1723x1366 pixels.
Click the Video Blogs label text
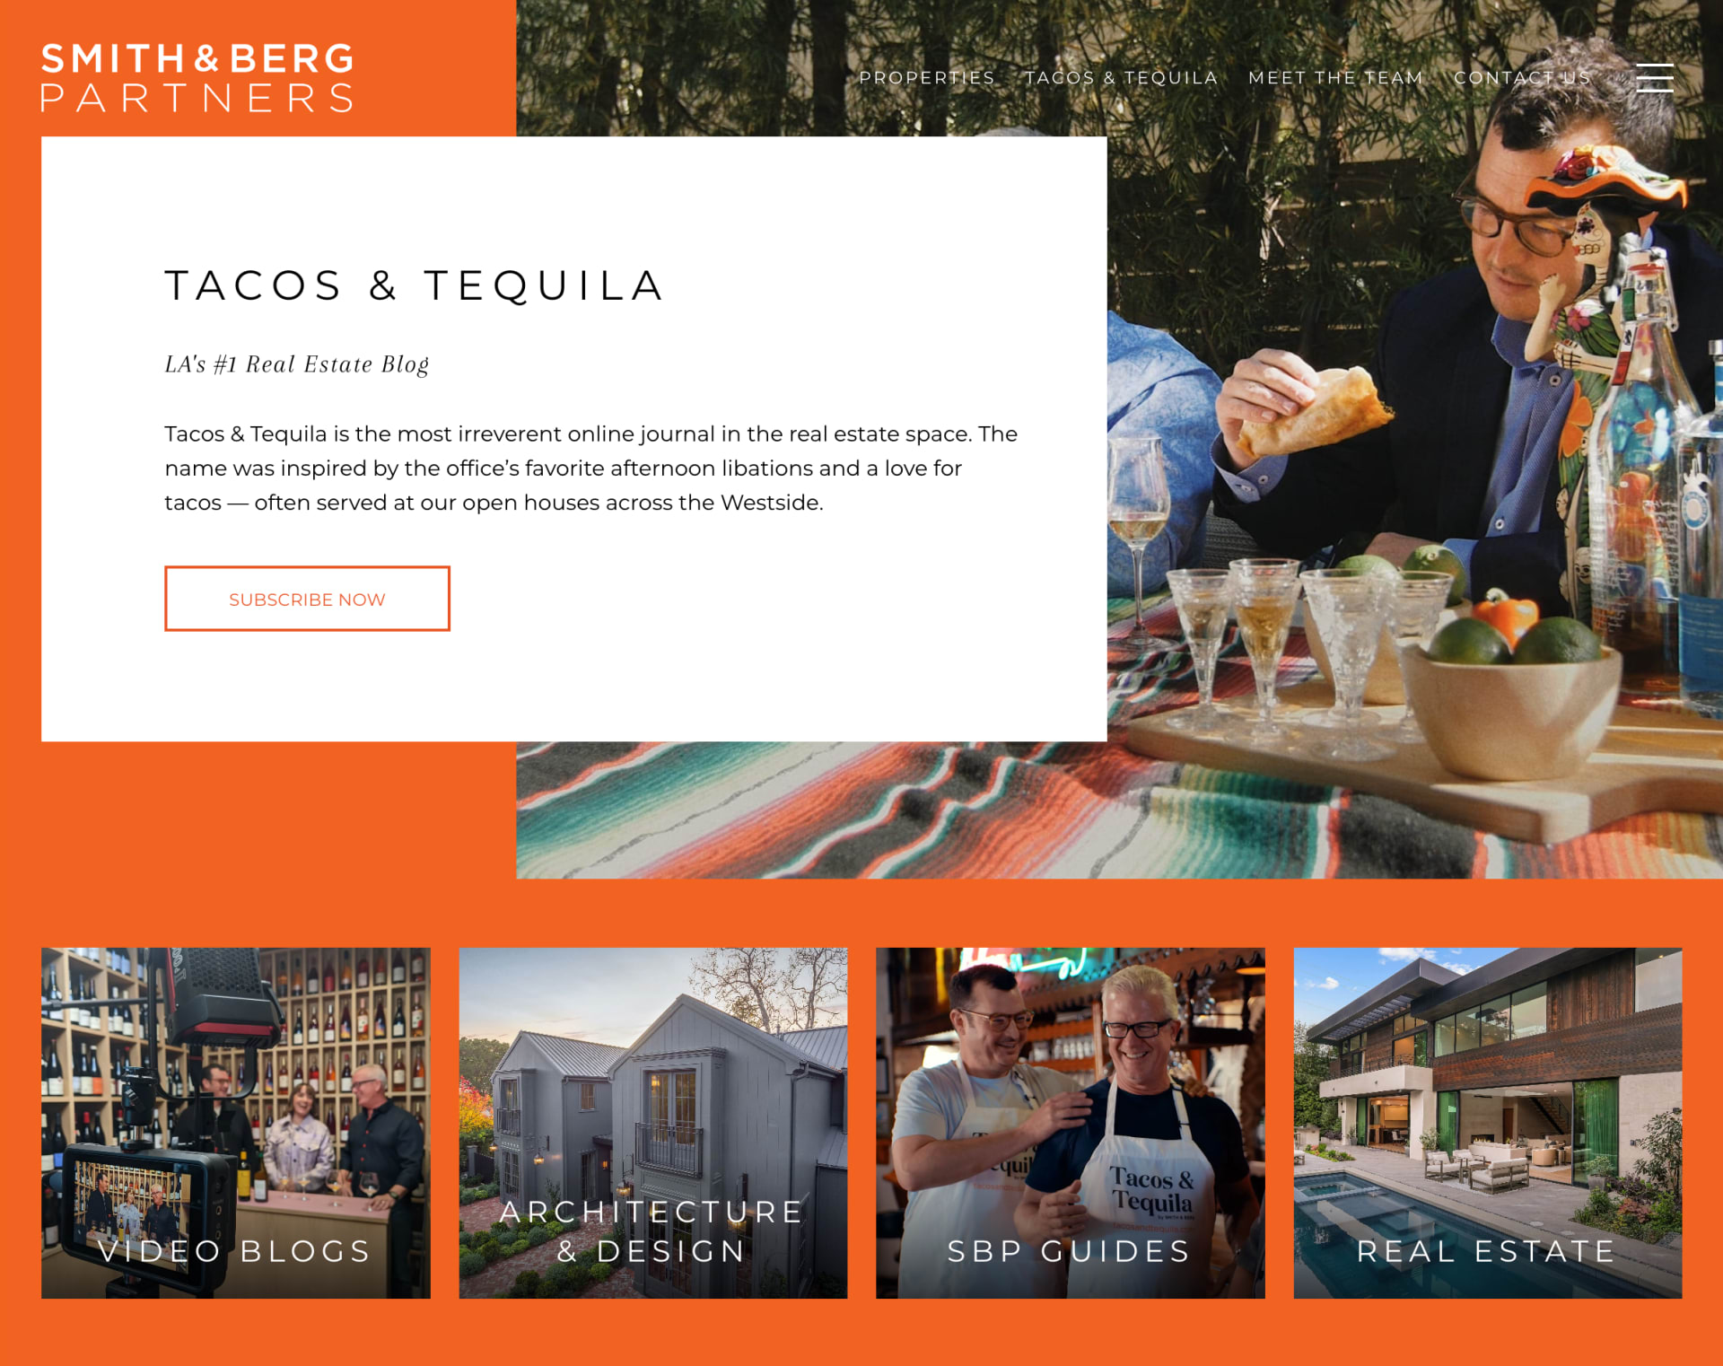pos(235,1251)
